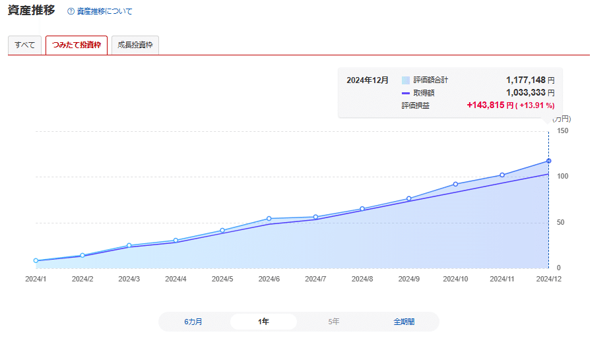This screenshot has width=611, height=348.
Task: Click the question mark help icon
Action: pyautogui.click(x=71, y=11)
